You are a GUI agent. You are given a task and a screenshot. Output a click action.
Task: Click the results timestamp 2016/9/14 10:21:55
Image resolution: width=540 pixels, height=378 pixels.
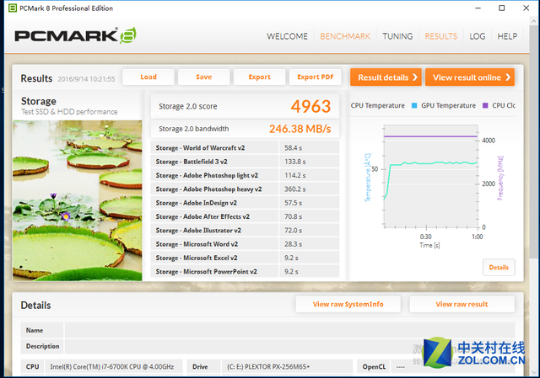click(86, 79)
